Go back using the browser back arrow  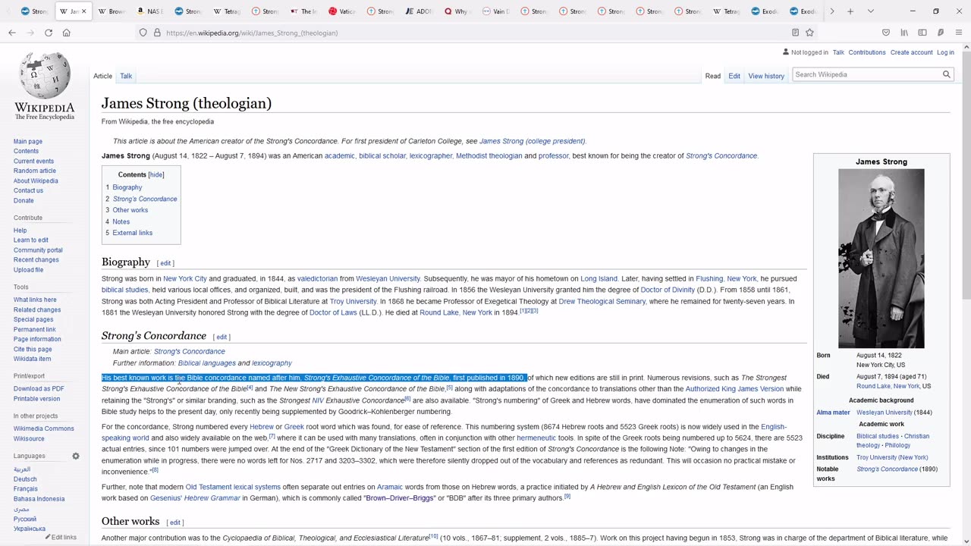click(12, 33)
